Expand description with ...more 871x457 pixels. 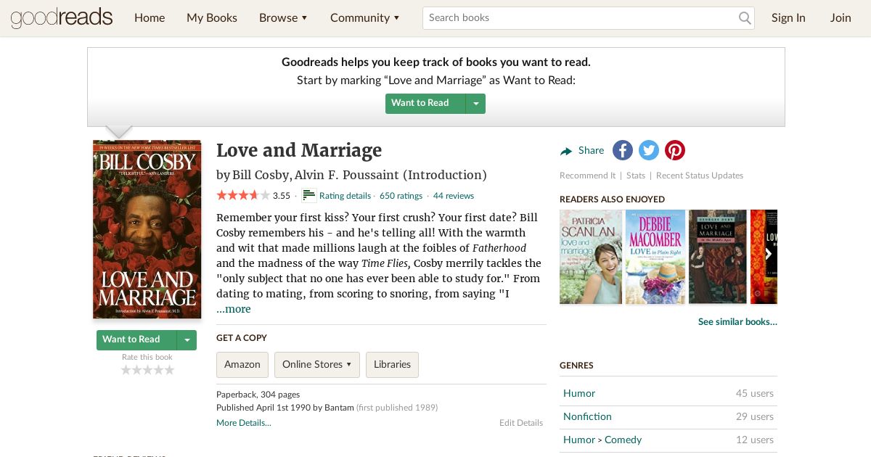(x=234, y=309)
